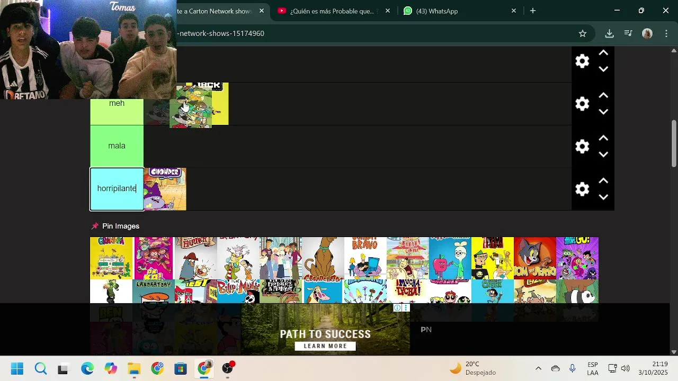Open a new browser tab
This screenshot has height=381, width=678.
(x=533, y=11)
